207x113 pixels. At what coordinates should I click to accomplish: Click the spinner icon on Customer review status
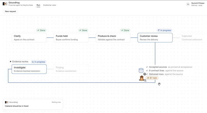point(159,30)
